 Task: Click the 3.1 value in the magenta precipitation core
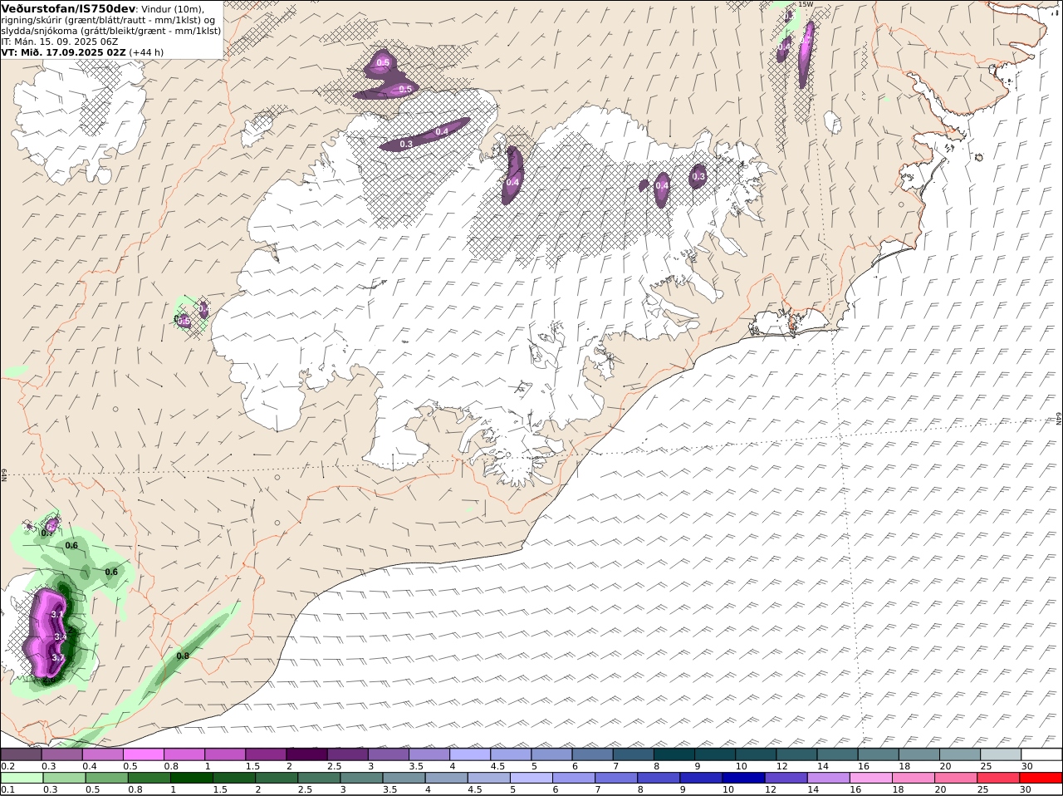tap(57, 614)
